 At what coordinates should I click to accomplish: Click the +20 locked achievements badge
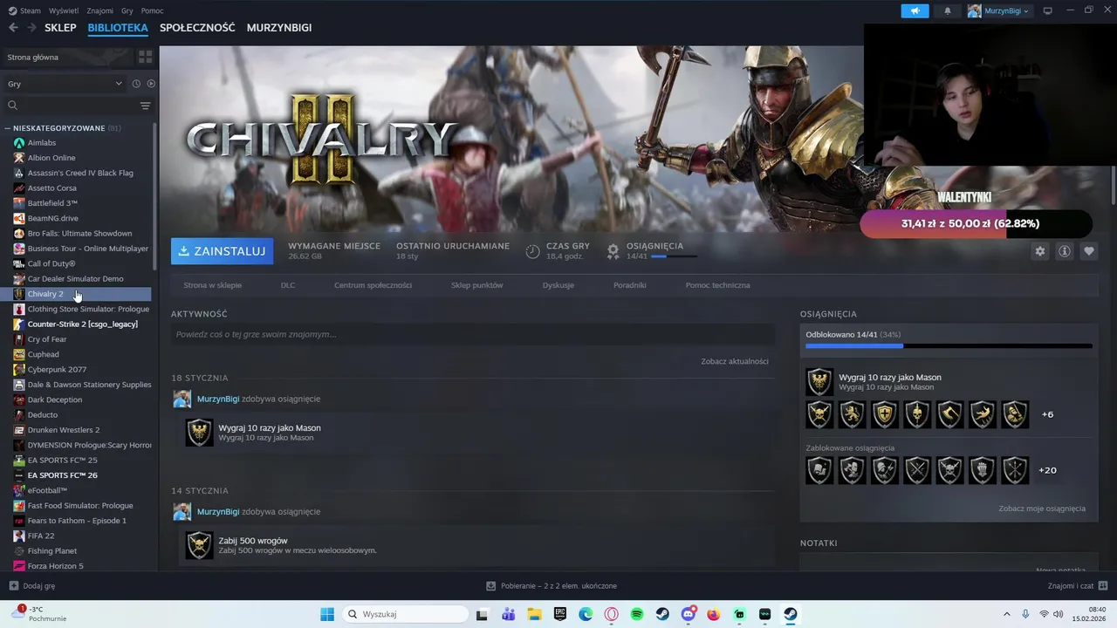pyautogui.click(x=1047, y=470)
